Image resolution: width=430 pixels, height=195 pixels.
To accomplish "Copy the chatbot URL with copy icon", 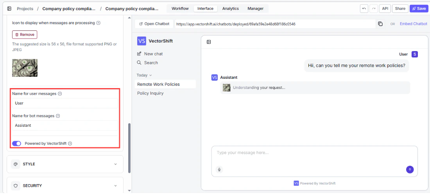I will point(380,24).
